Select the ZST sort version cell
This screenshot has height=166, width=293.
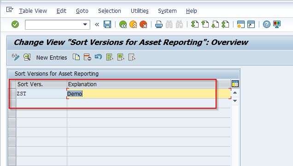tap(41, 94)
